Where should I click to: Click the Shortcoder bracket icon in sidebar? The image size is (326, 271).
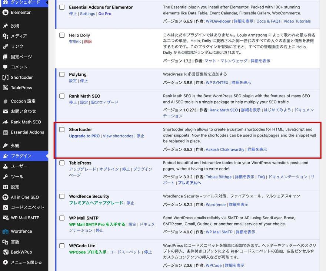coord(6,77)
